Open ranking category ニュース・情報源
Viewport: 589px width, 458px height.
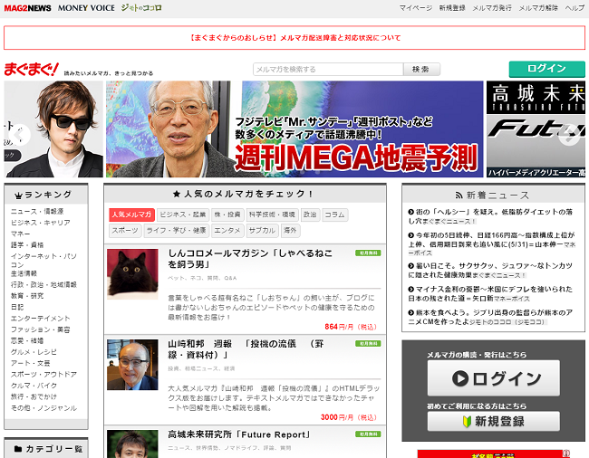(37, 211)
